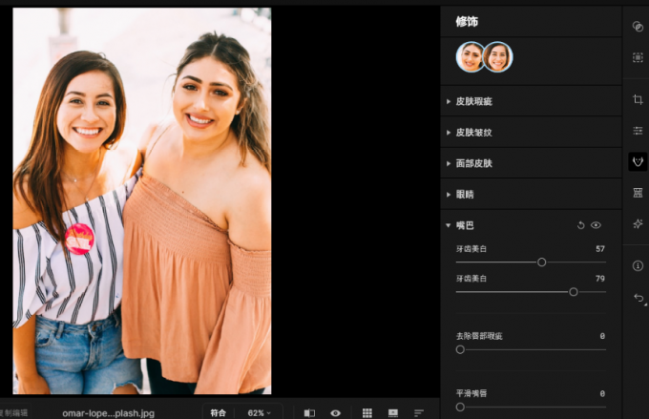Click the 修饰 panel title
Viewport: 649px width, 419px height.
pos(467,22)
